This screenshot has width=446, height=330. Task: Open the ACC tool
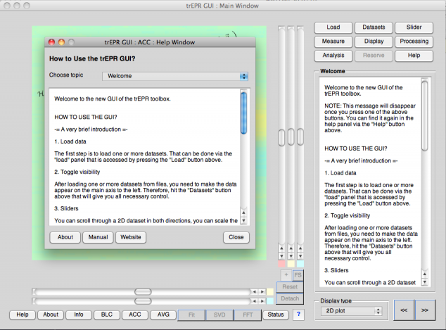click(135, 315)
